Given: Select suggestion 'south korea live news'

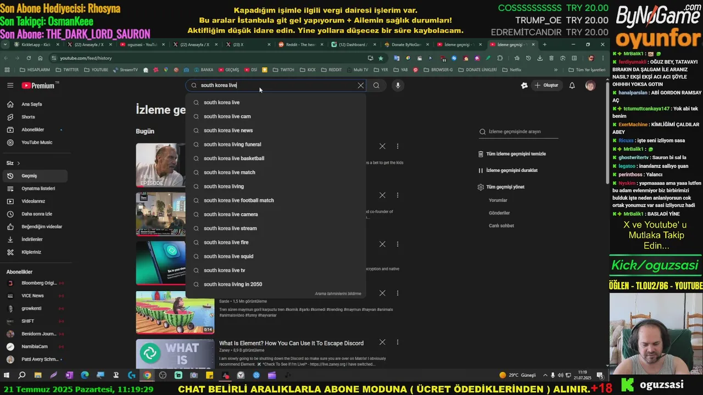Looking at the screenshot, I should (276, 130).
